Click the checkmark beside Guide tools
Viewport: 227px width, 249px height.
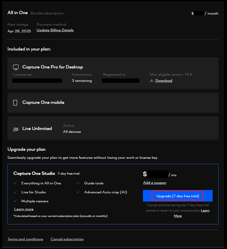tap(78, 183)
